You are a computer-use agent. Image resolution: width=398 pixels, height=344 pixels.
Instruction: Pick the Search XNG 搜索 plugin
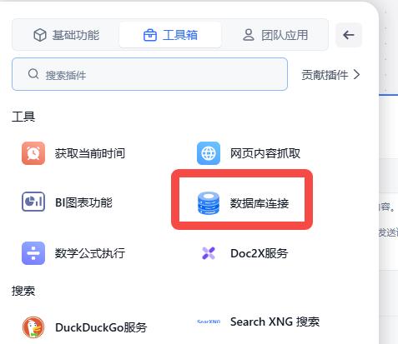(x=258, y=322)
